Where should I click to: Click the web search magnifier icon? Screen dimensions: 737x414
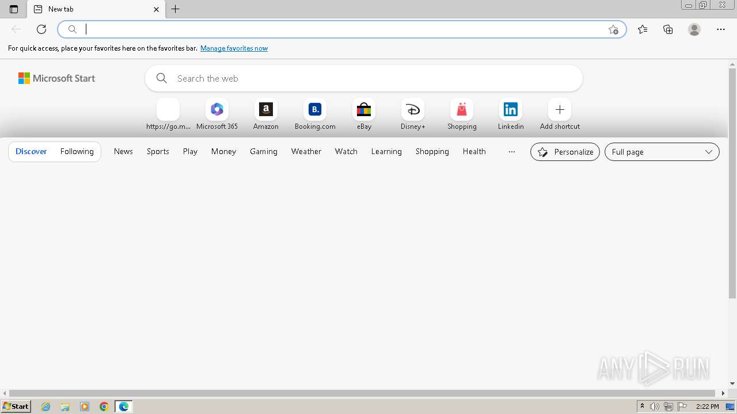click(162, 78)
